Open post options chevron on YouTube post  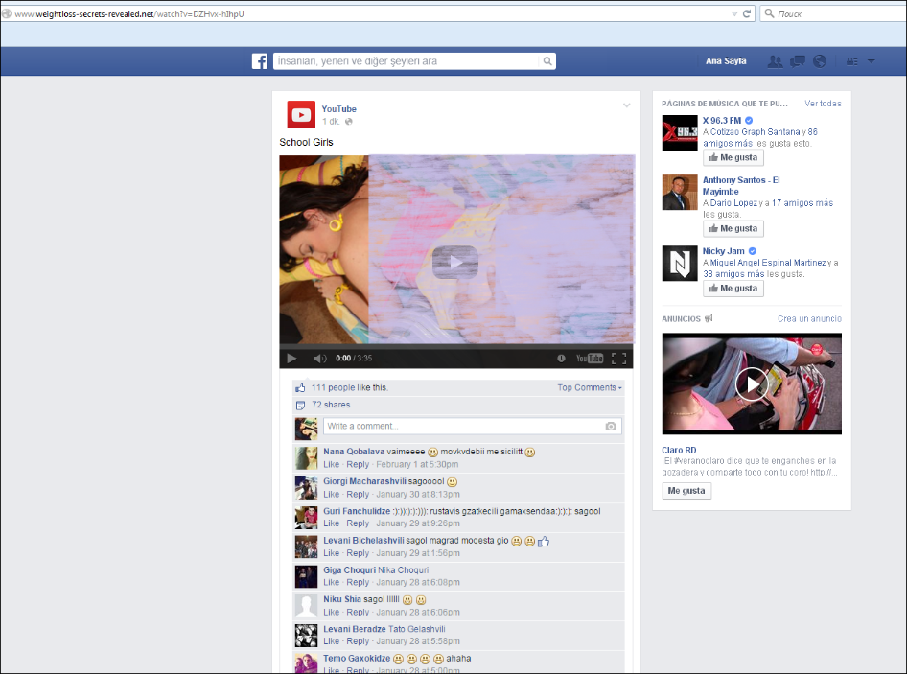pyautogui.click(x=626, y=105)
